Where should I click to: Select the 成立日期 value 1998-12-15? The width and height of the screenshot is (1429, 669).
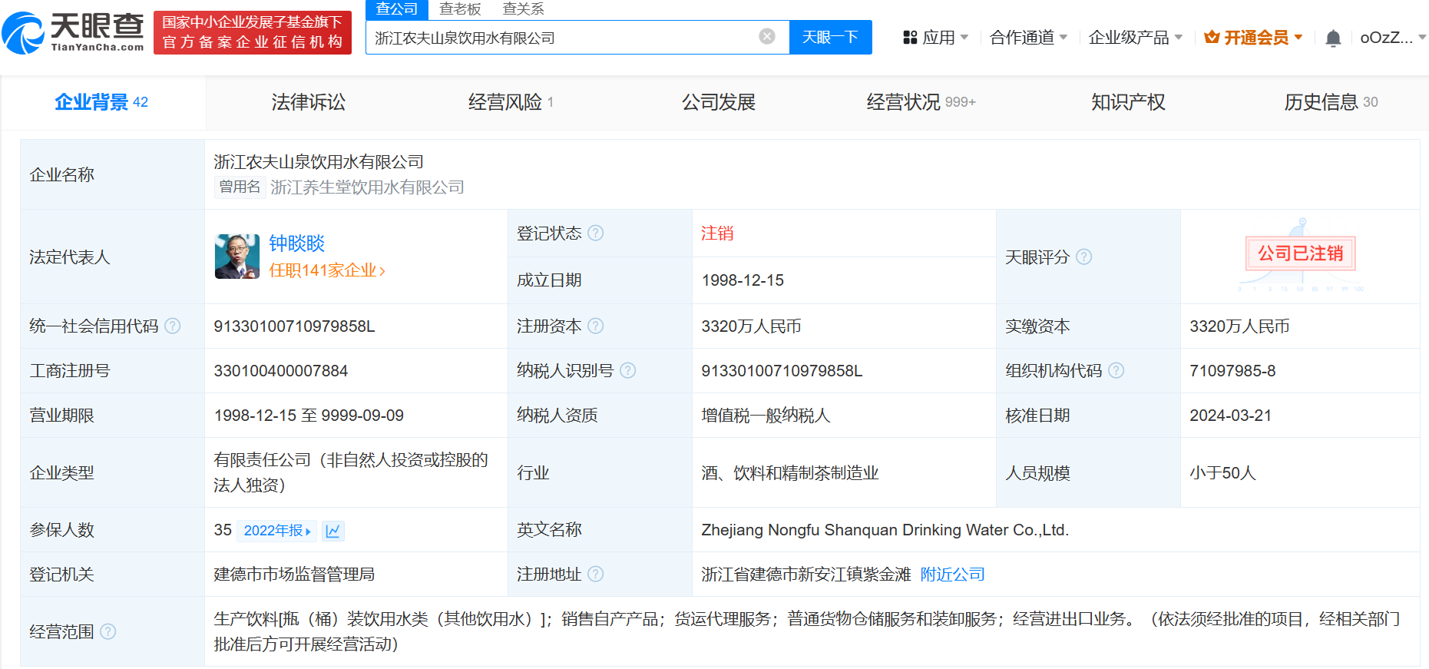pos(743,280)
